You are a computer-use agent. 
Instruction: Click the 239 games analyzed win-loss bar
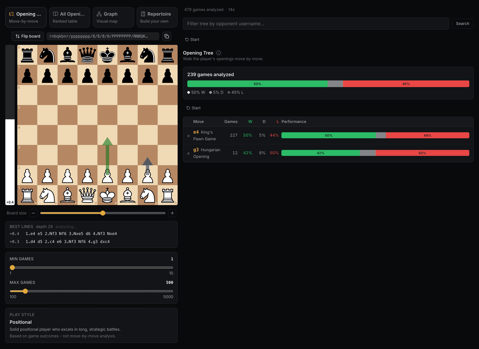tap(328, 84)
